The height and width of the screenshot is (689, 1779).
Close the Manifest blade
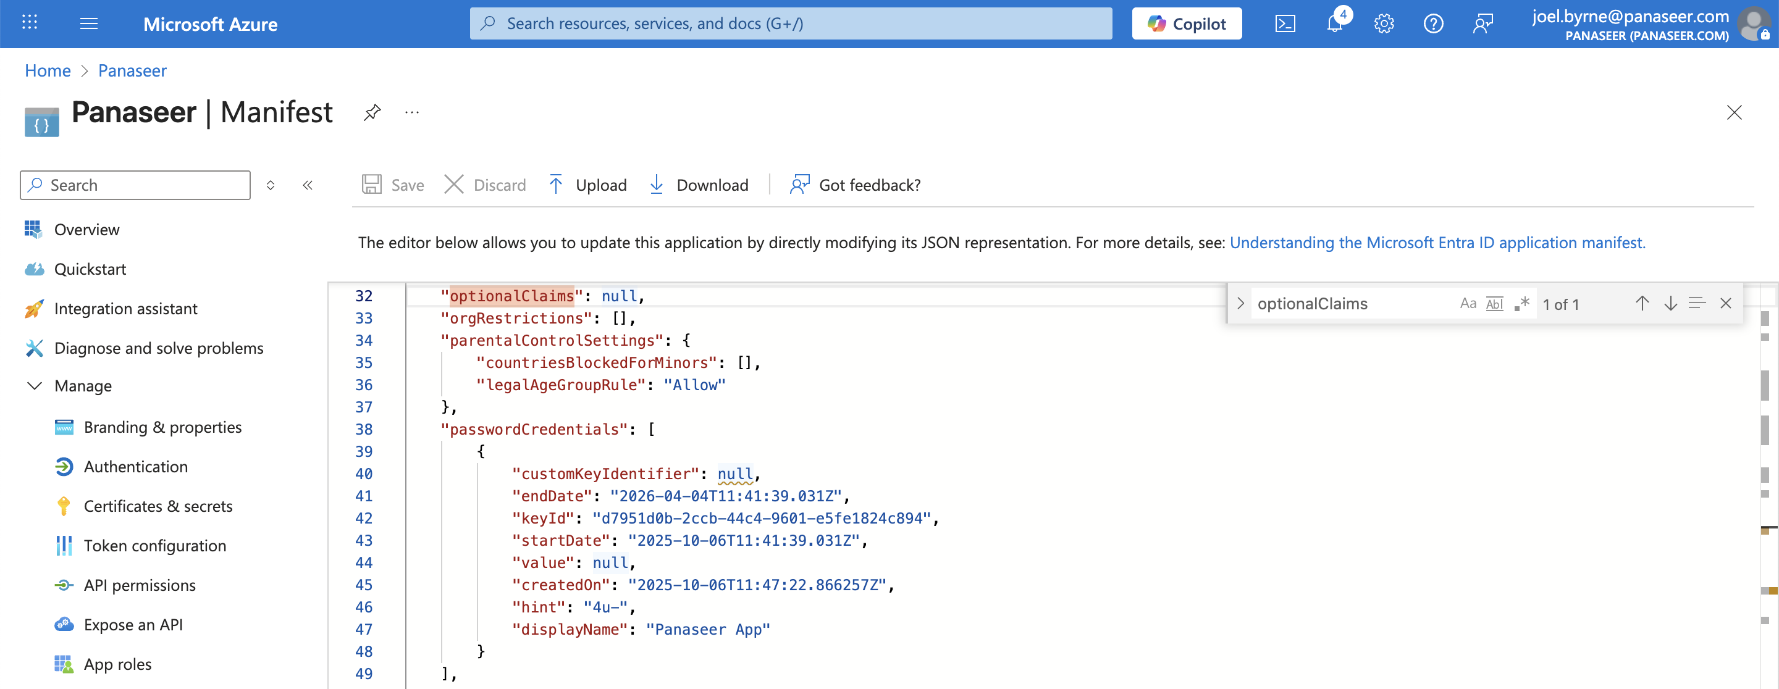1733,112
